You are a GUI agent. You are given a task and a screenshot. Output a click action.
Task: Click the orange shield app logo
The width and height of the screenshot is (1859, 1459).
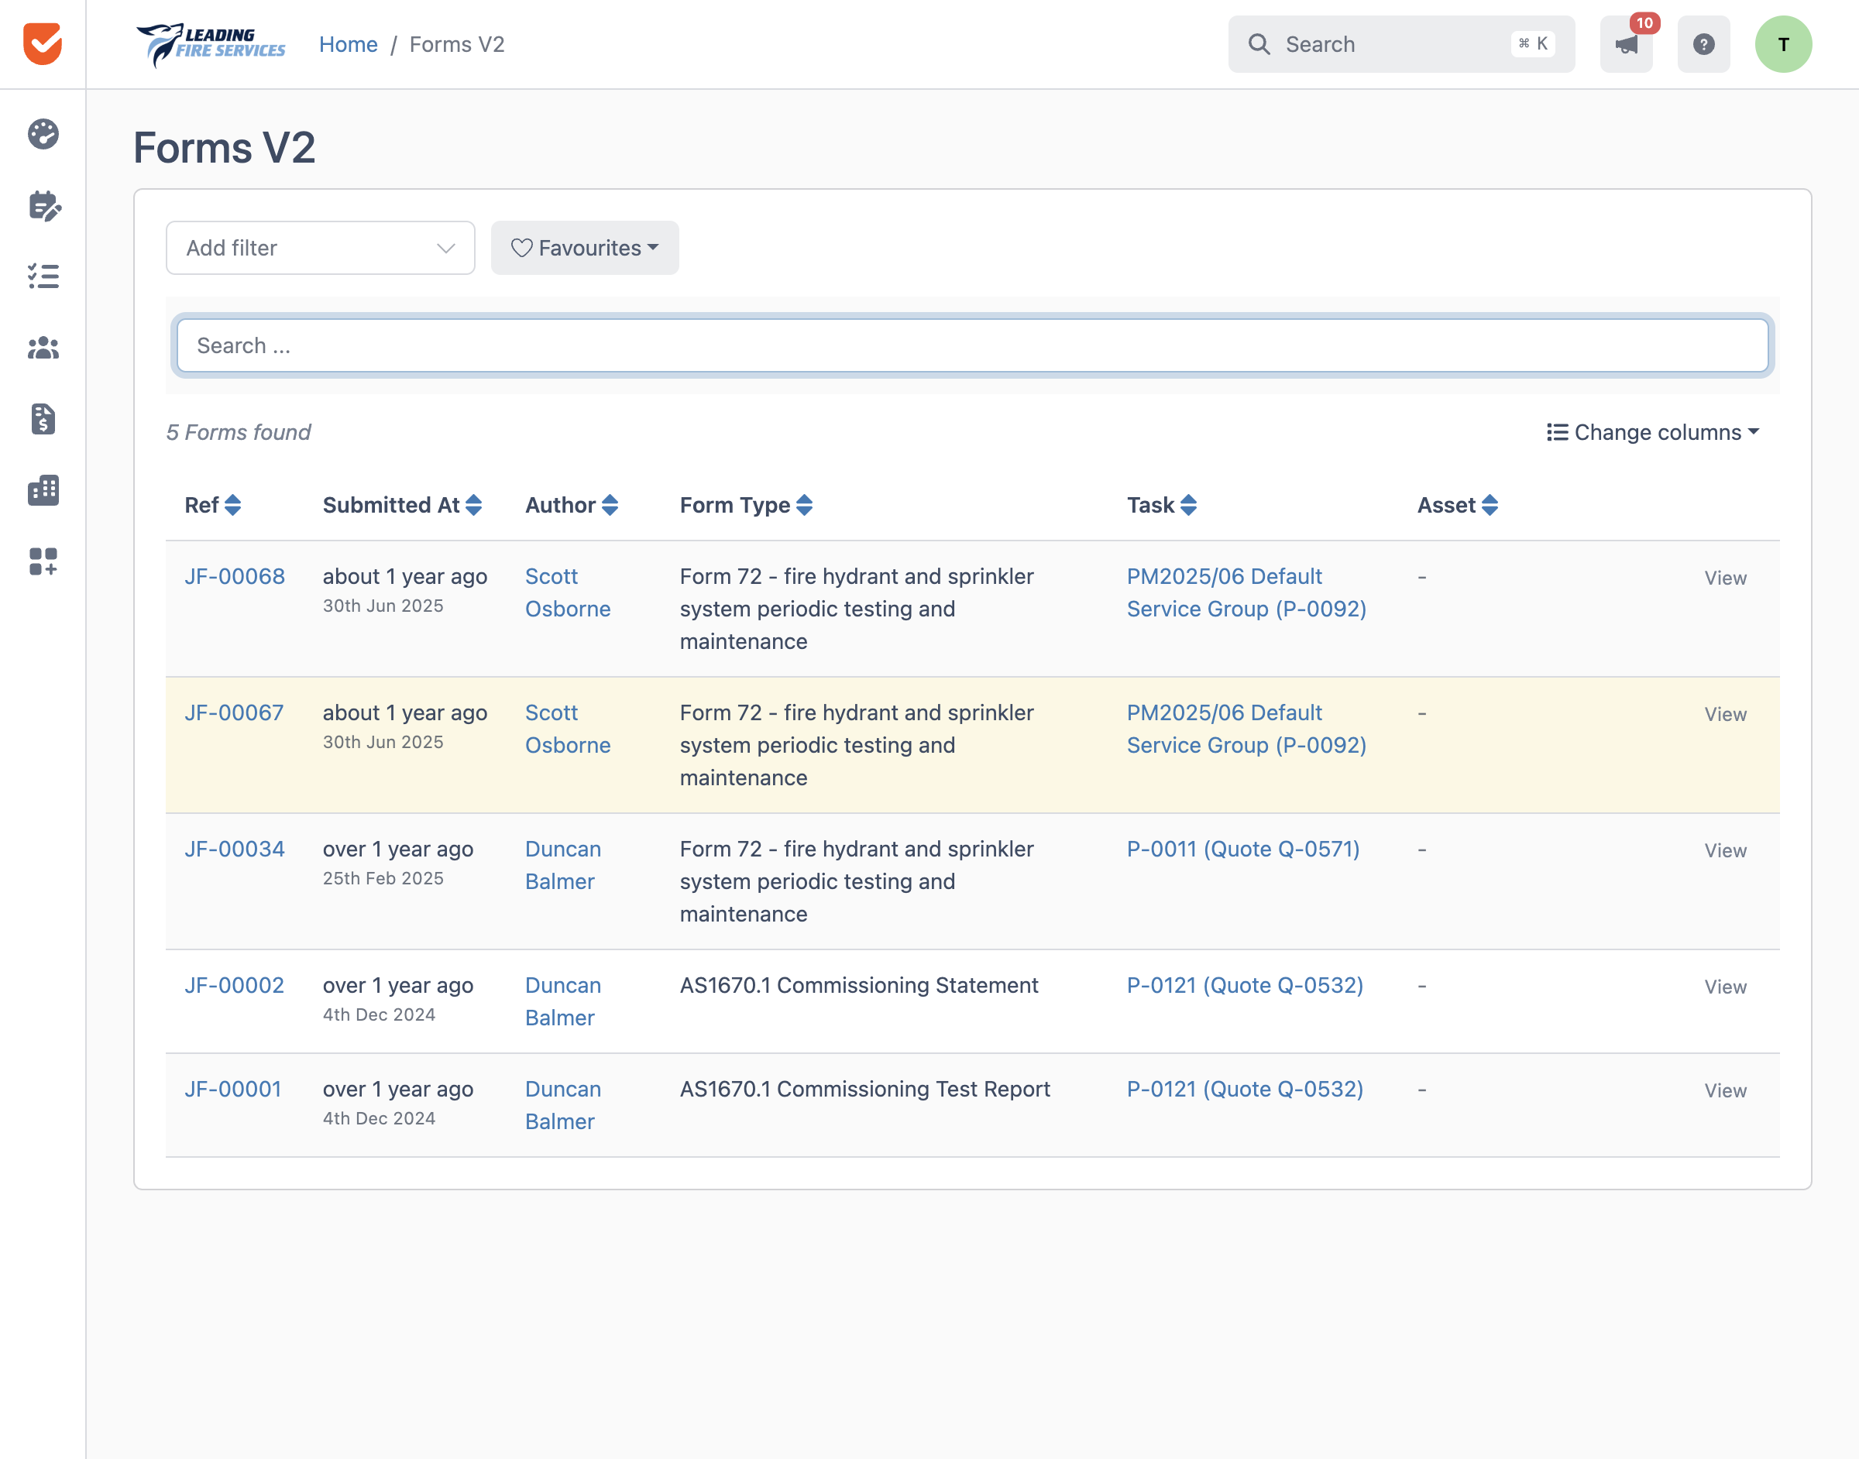pyautogui.click(x=43, y=43)
